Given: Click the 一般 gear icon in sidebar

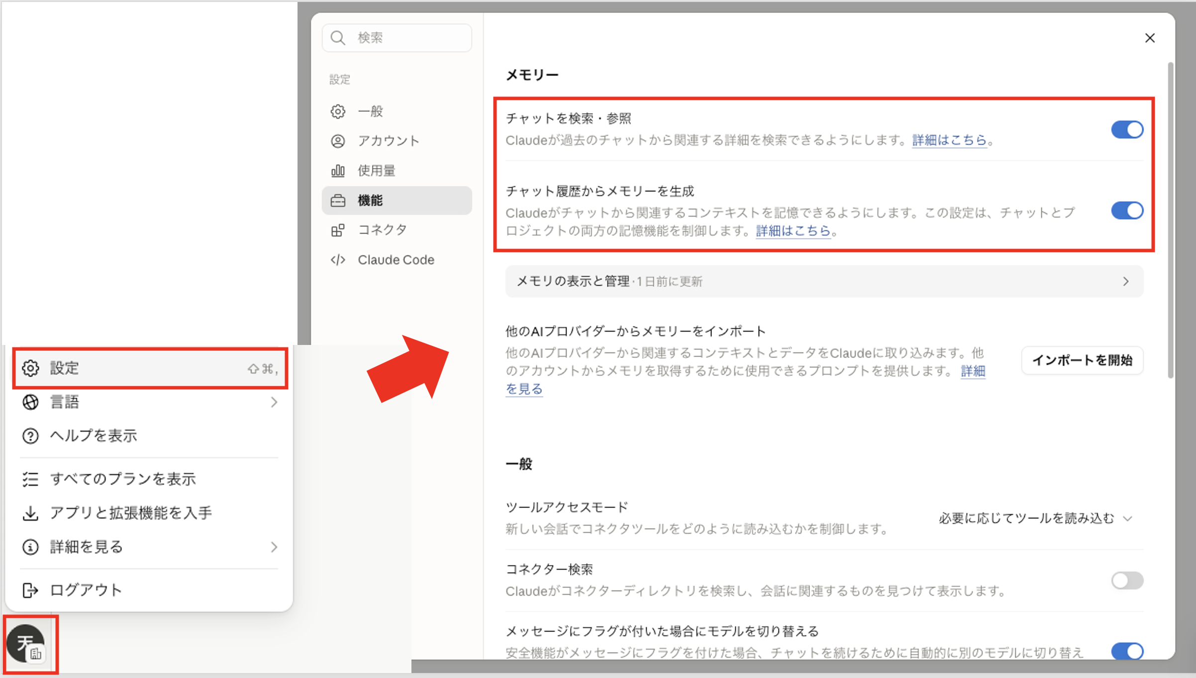Looking at the screenshot, I should coord(338,111).
